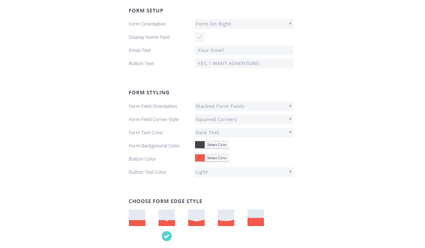Select the flat straight form edge style
Viewport: 425px width, 248px height.
[x=137, y=218]
